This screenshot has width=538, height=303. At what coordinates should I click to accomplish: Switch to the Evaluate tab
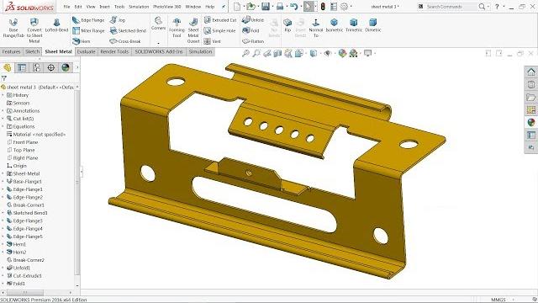(86, 52)
